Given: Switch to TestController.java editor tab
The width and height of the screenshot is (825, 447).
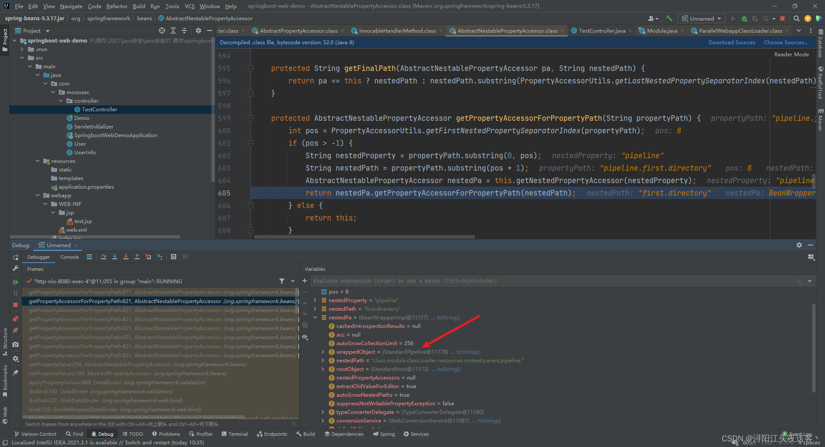Looking at the screenshot, I should coord(602,31).
